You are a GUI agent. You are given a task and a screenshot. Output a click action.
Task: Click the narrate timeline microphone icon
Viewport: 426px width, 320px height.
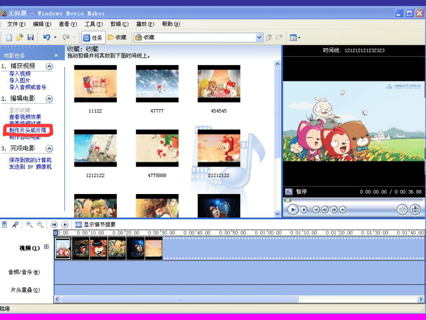pyautogui.click(x=15, y=224)
